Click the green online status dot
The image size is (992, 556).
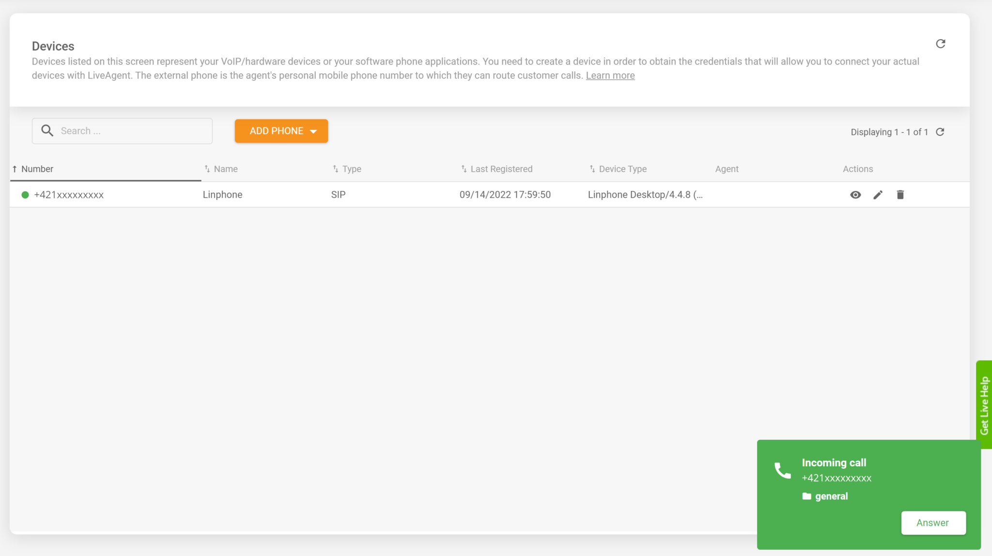click(25, 195)
